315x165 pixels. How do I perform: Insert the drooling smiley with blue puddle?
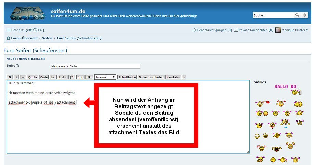(x=285, y=123)
